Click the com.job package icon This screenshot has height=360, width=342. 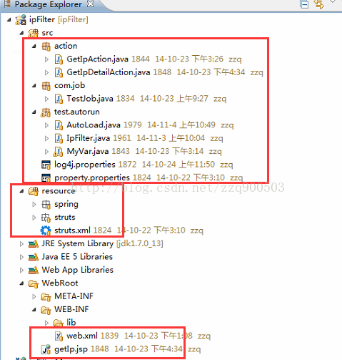coord(46,86)
